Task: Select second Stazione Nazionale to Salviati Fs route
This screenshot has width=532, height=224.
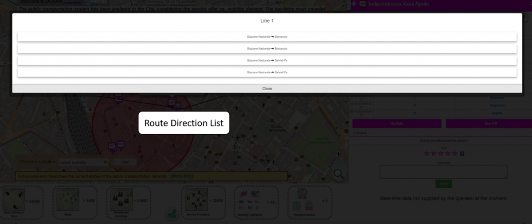Action: pyautogui.click(x=267, y=72)
